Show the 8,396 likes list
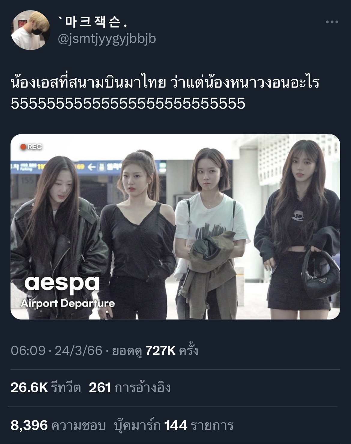 pyautogui.click(x=58, y=425)
